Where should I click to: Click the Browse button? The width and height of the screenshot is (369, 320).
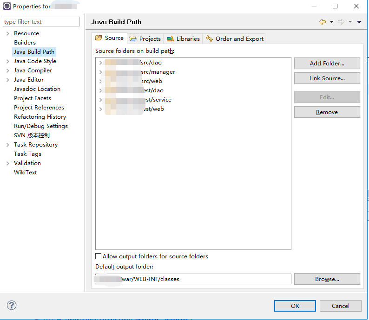tap(327, 279)
